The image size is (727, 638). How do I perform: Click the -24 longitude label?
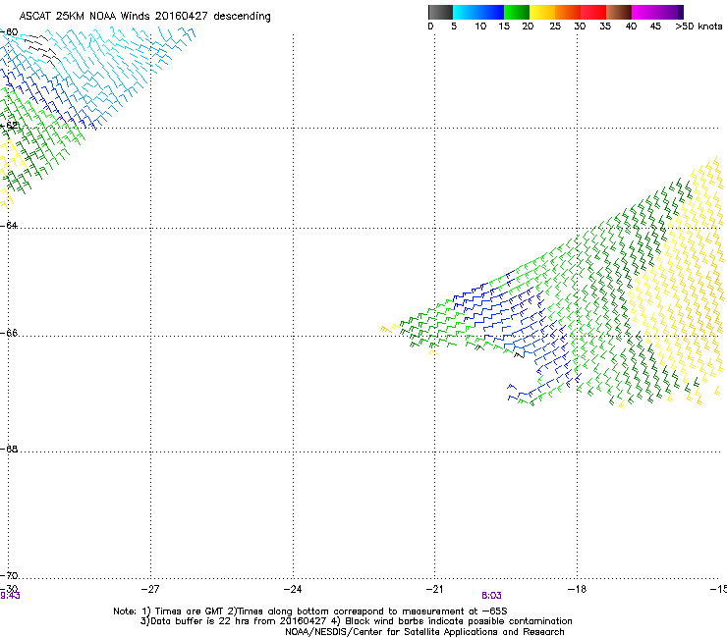click(x=293, y=589)
